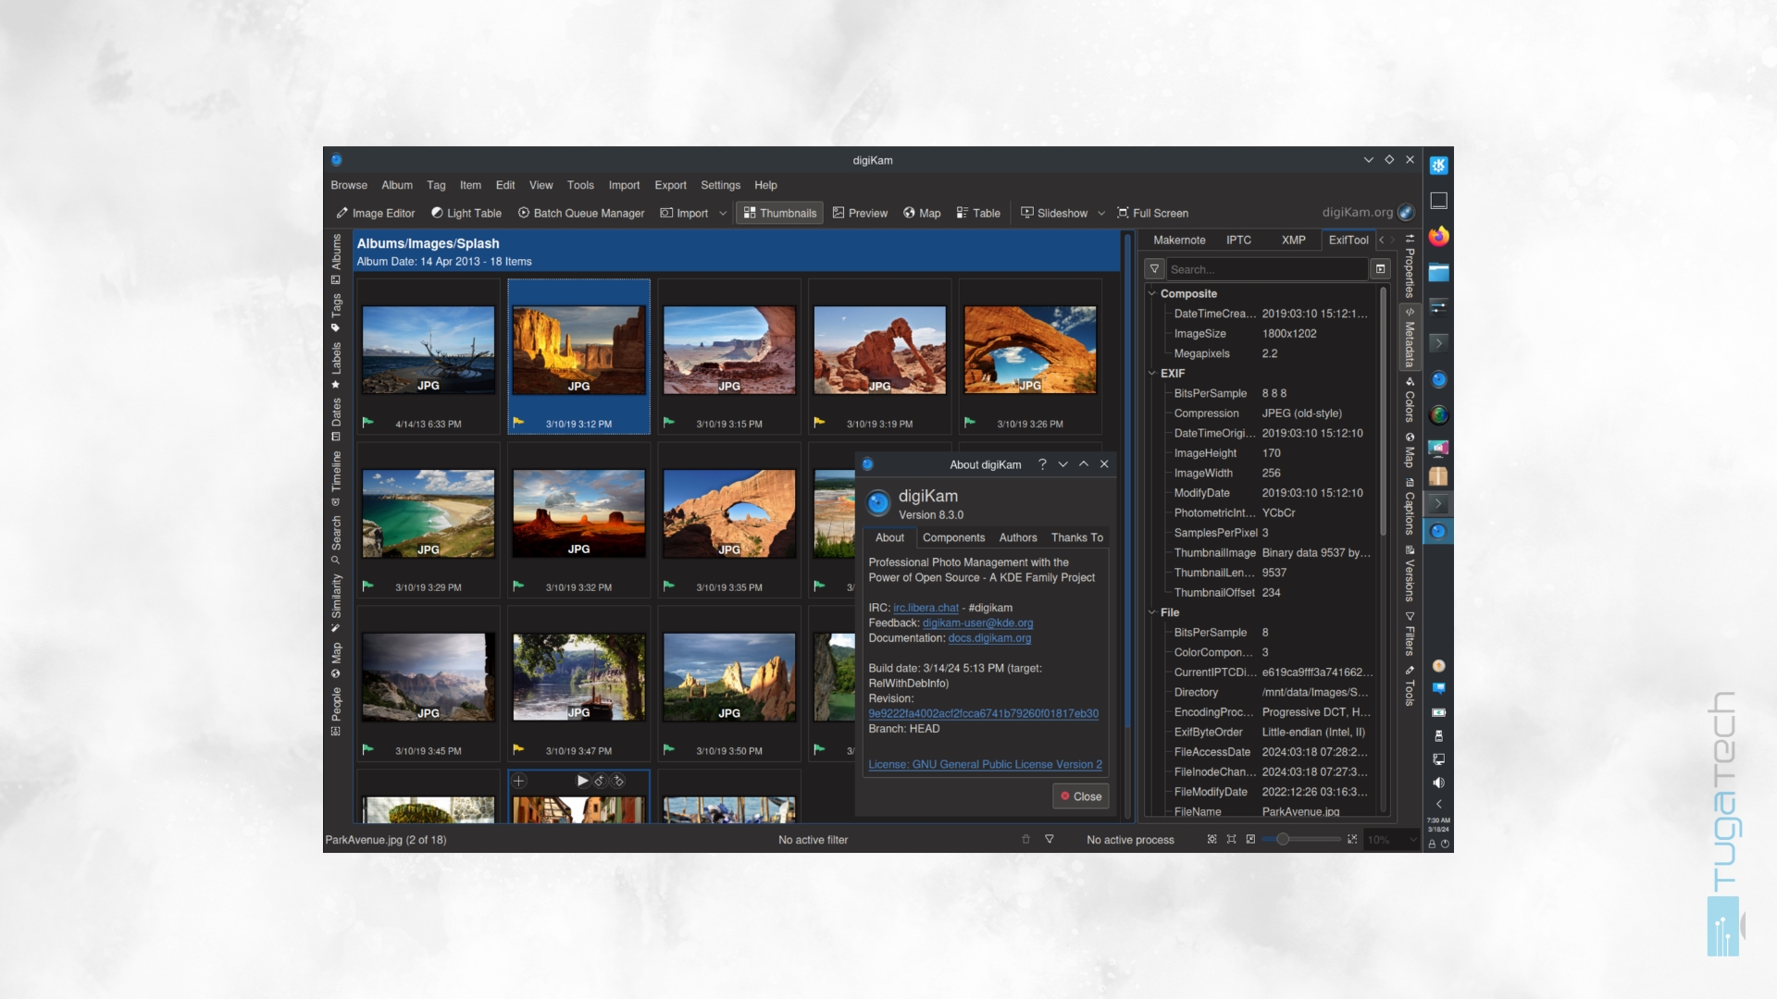Image resolution: width=1777 pixels, height=999 pixels.
Task: Select the 3/10/19 3:15 PM thumbnail
Action: 729,357
